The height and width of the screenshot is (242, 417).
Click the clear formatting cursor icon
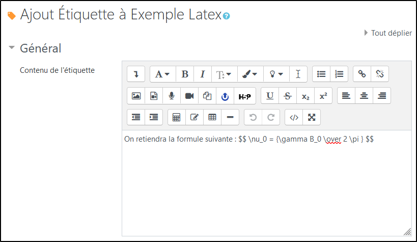pyautogui.click(x=298, y=74)
